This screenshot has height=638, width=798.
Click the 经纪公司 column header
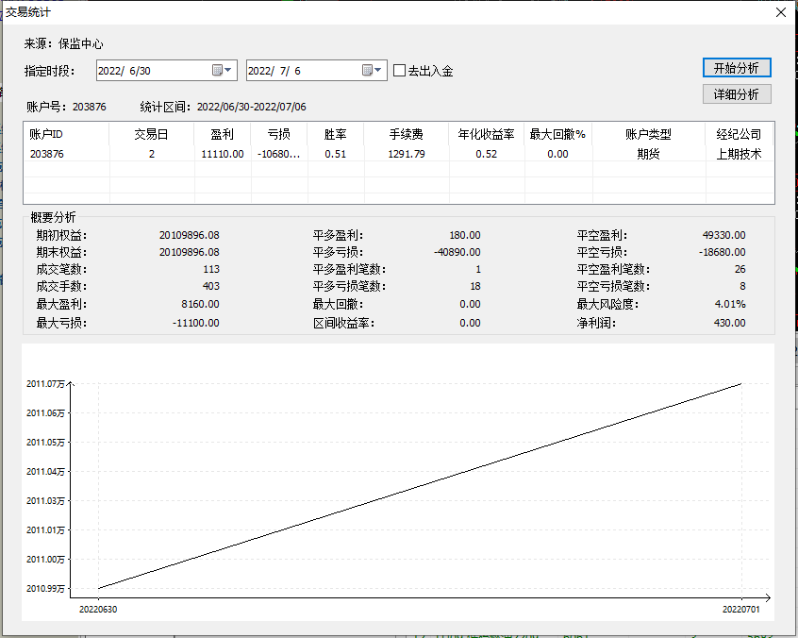coord(739,134)
